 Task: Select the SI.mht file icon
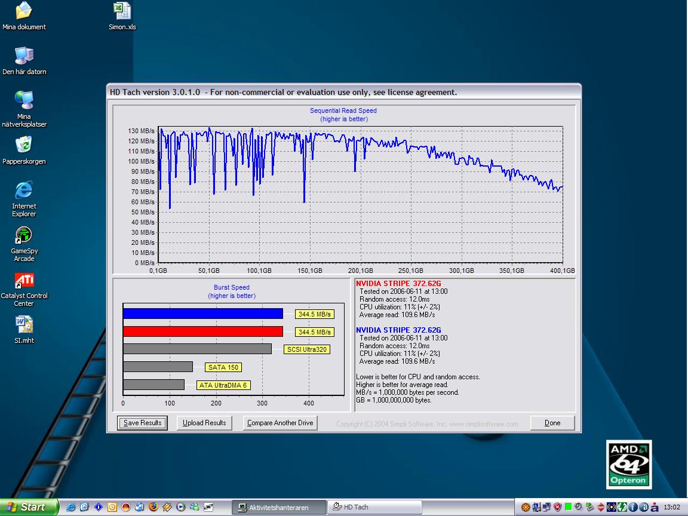pyautogui.click(x=24, y=330)
